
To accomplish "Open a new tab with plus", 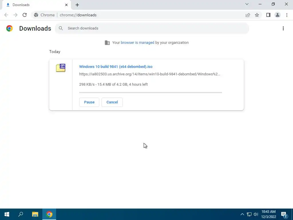I will (x=77, y=5).
